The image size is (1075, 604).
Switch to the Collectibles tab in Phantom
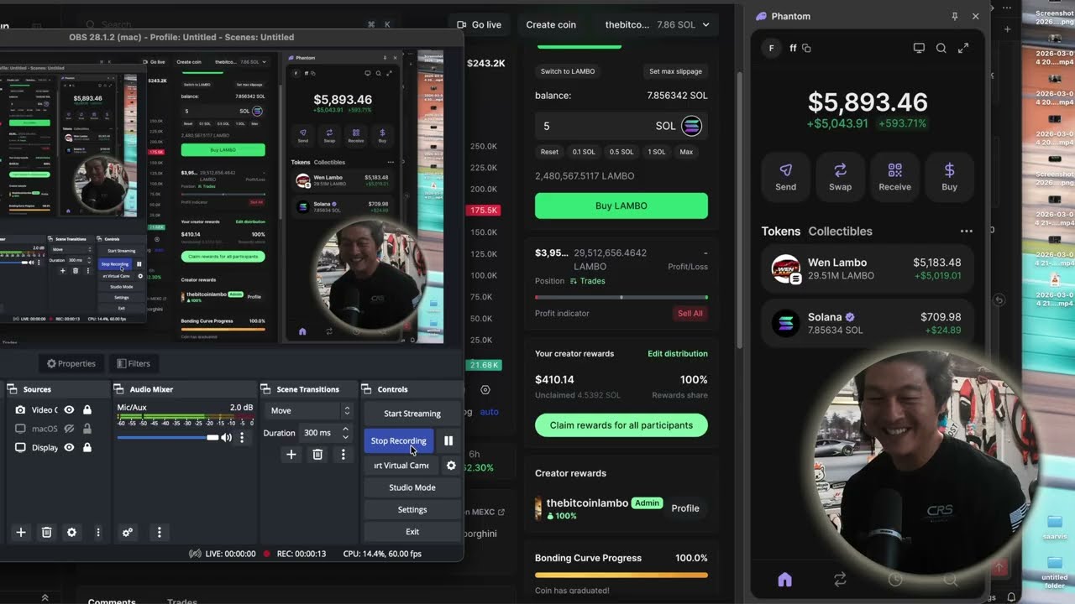pyautogui.click(x=840, y=232)
